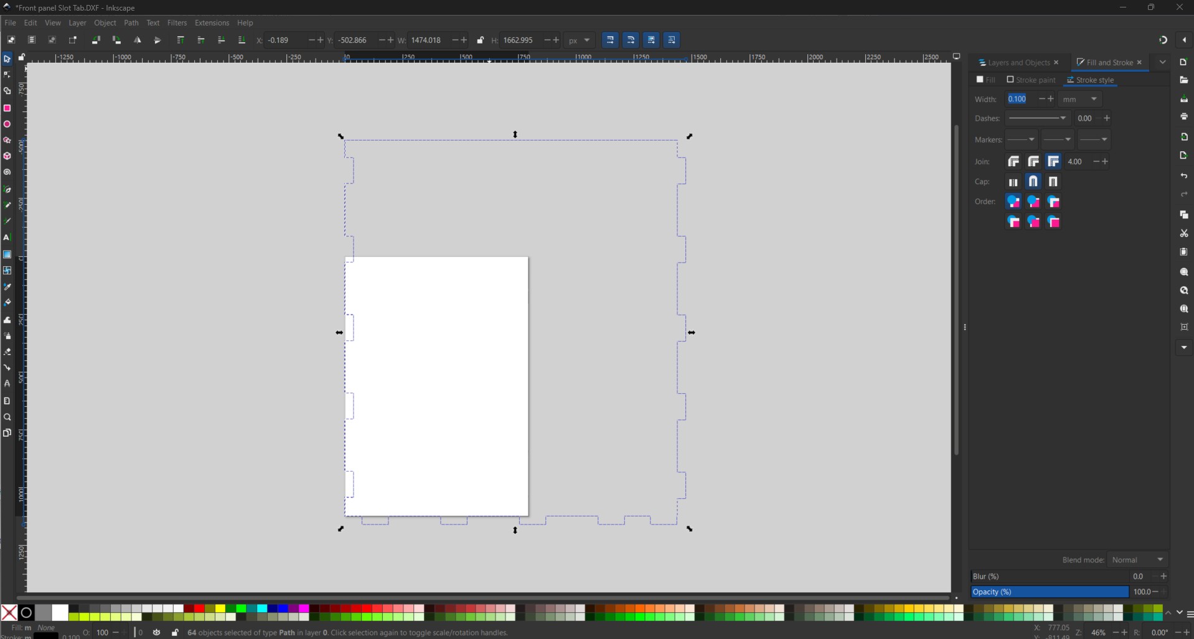Viewport: 1194px width, 639px height.
Task: Open the mid marker dropdown
Action: click(1058, 139)
